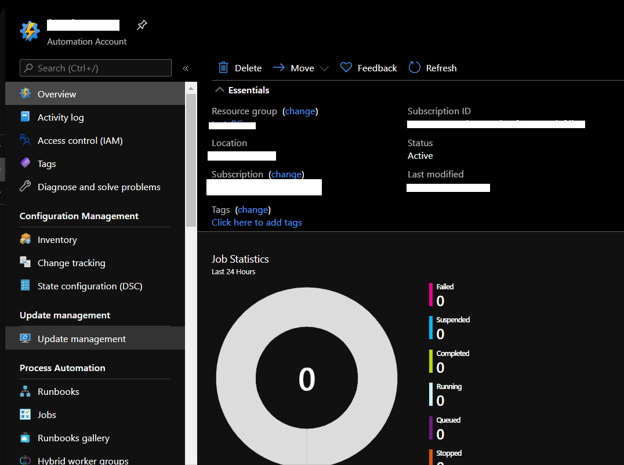Click the sidebar scrollbar up arrow
Screen dimensions: 624x465
tap(191, 88)
